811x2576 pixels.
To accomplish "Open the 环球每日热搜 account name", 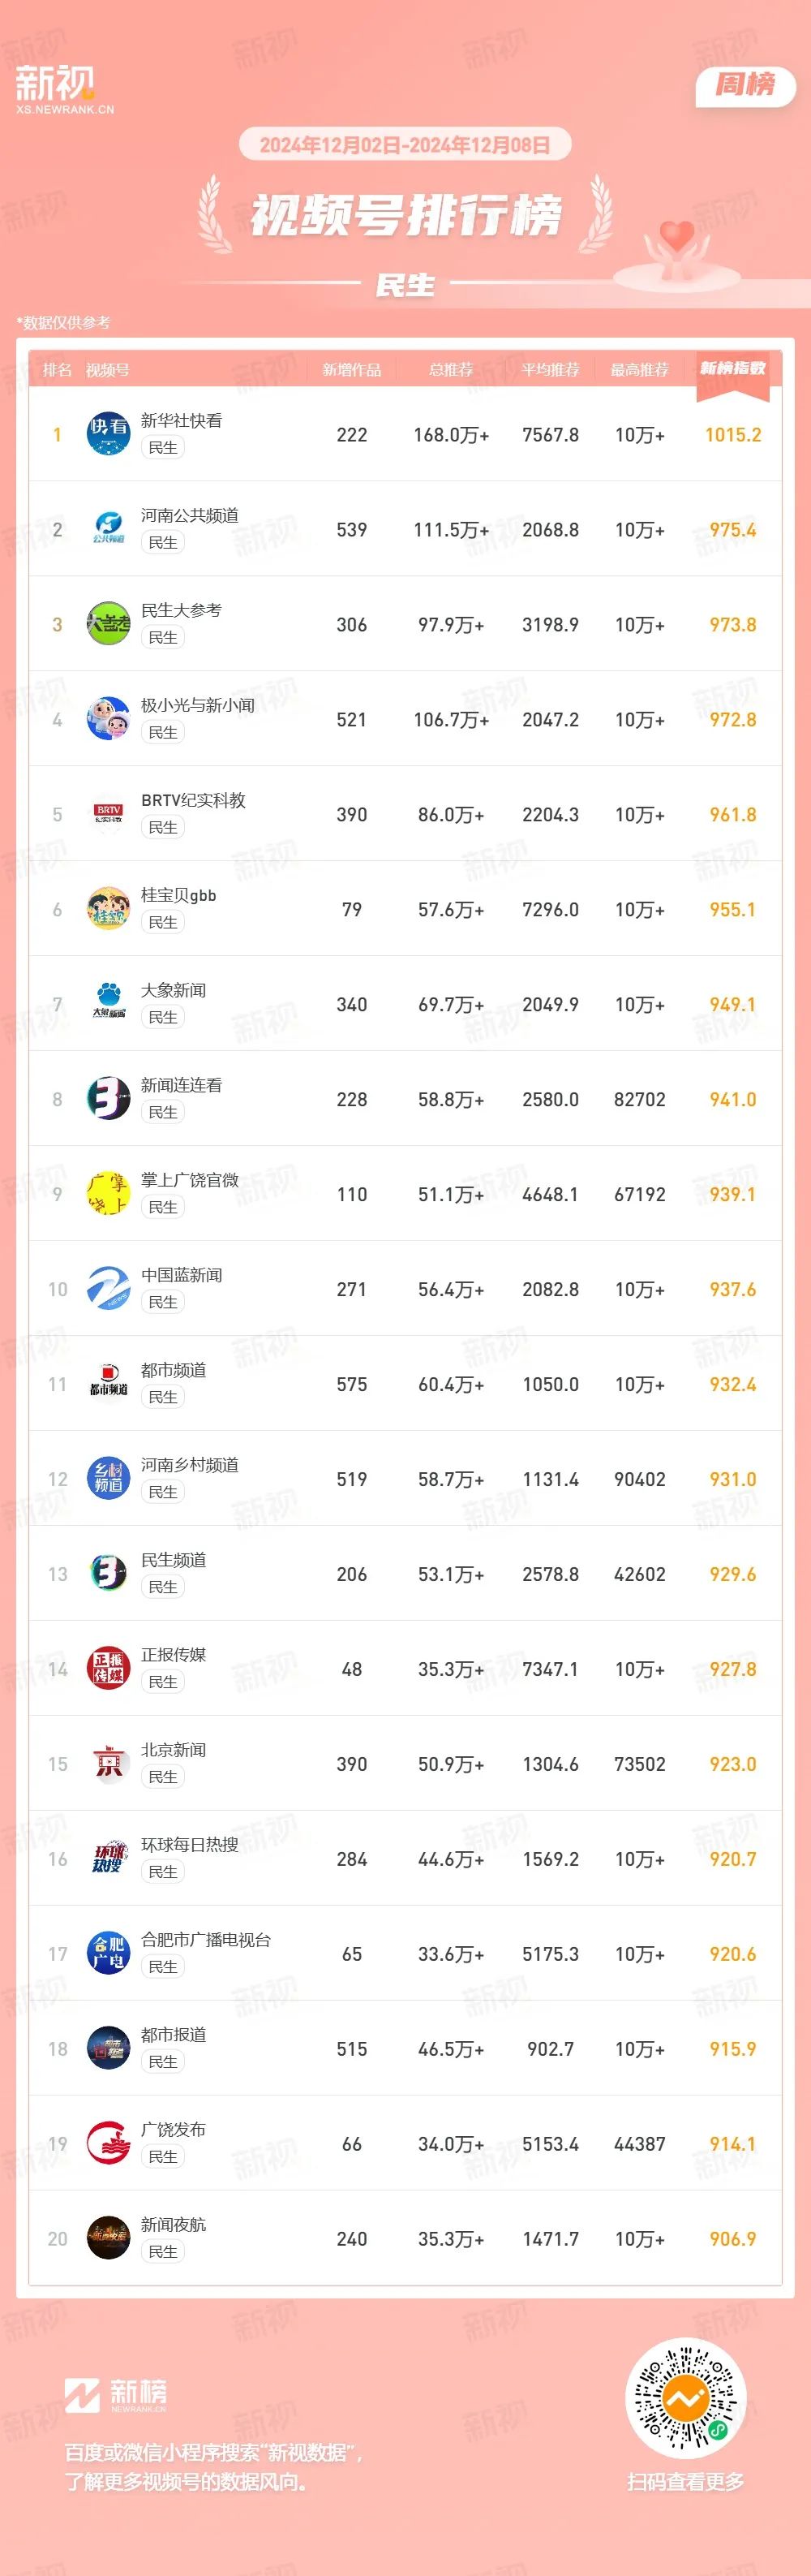I will (190, 1844).
